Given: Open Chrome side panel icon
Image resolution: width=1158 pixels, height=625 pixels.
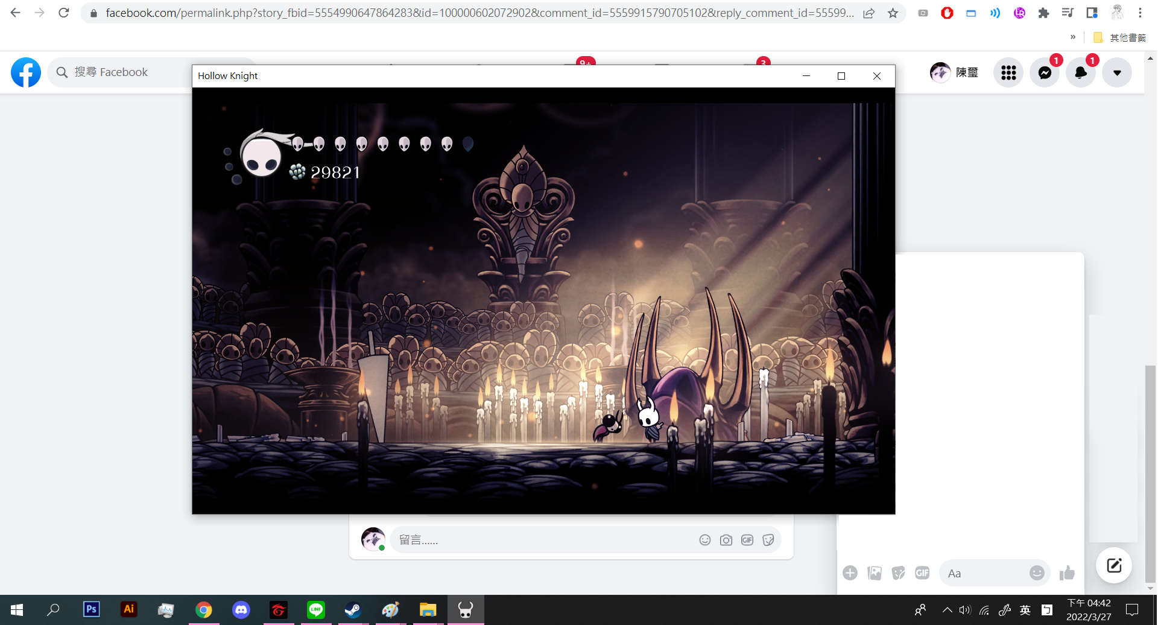Looking at the screenshot, I should pos(1092,13).
